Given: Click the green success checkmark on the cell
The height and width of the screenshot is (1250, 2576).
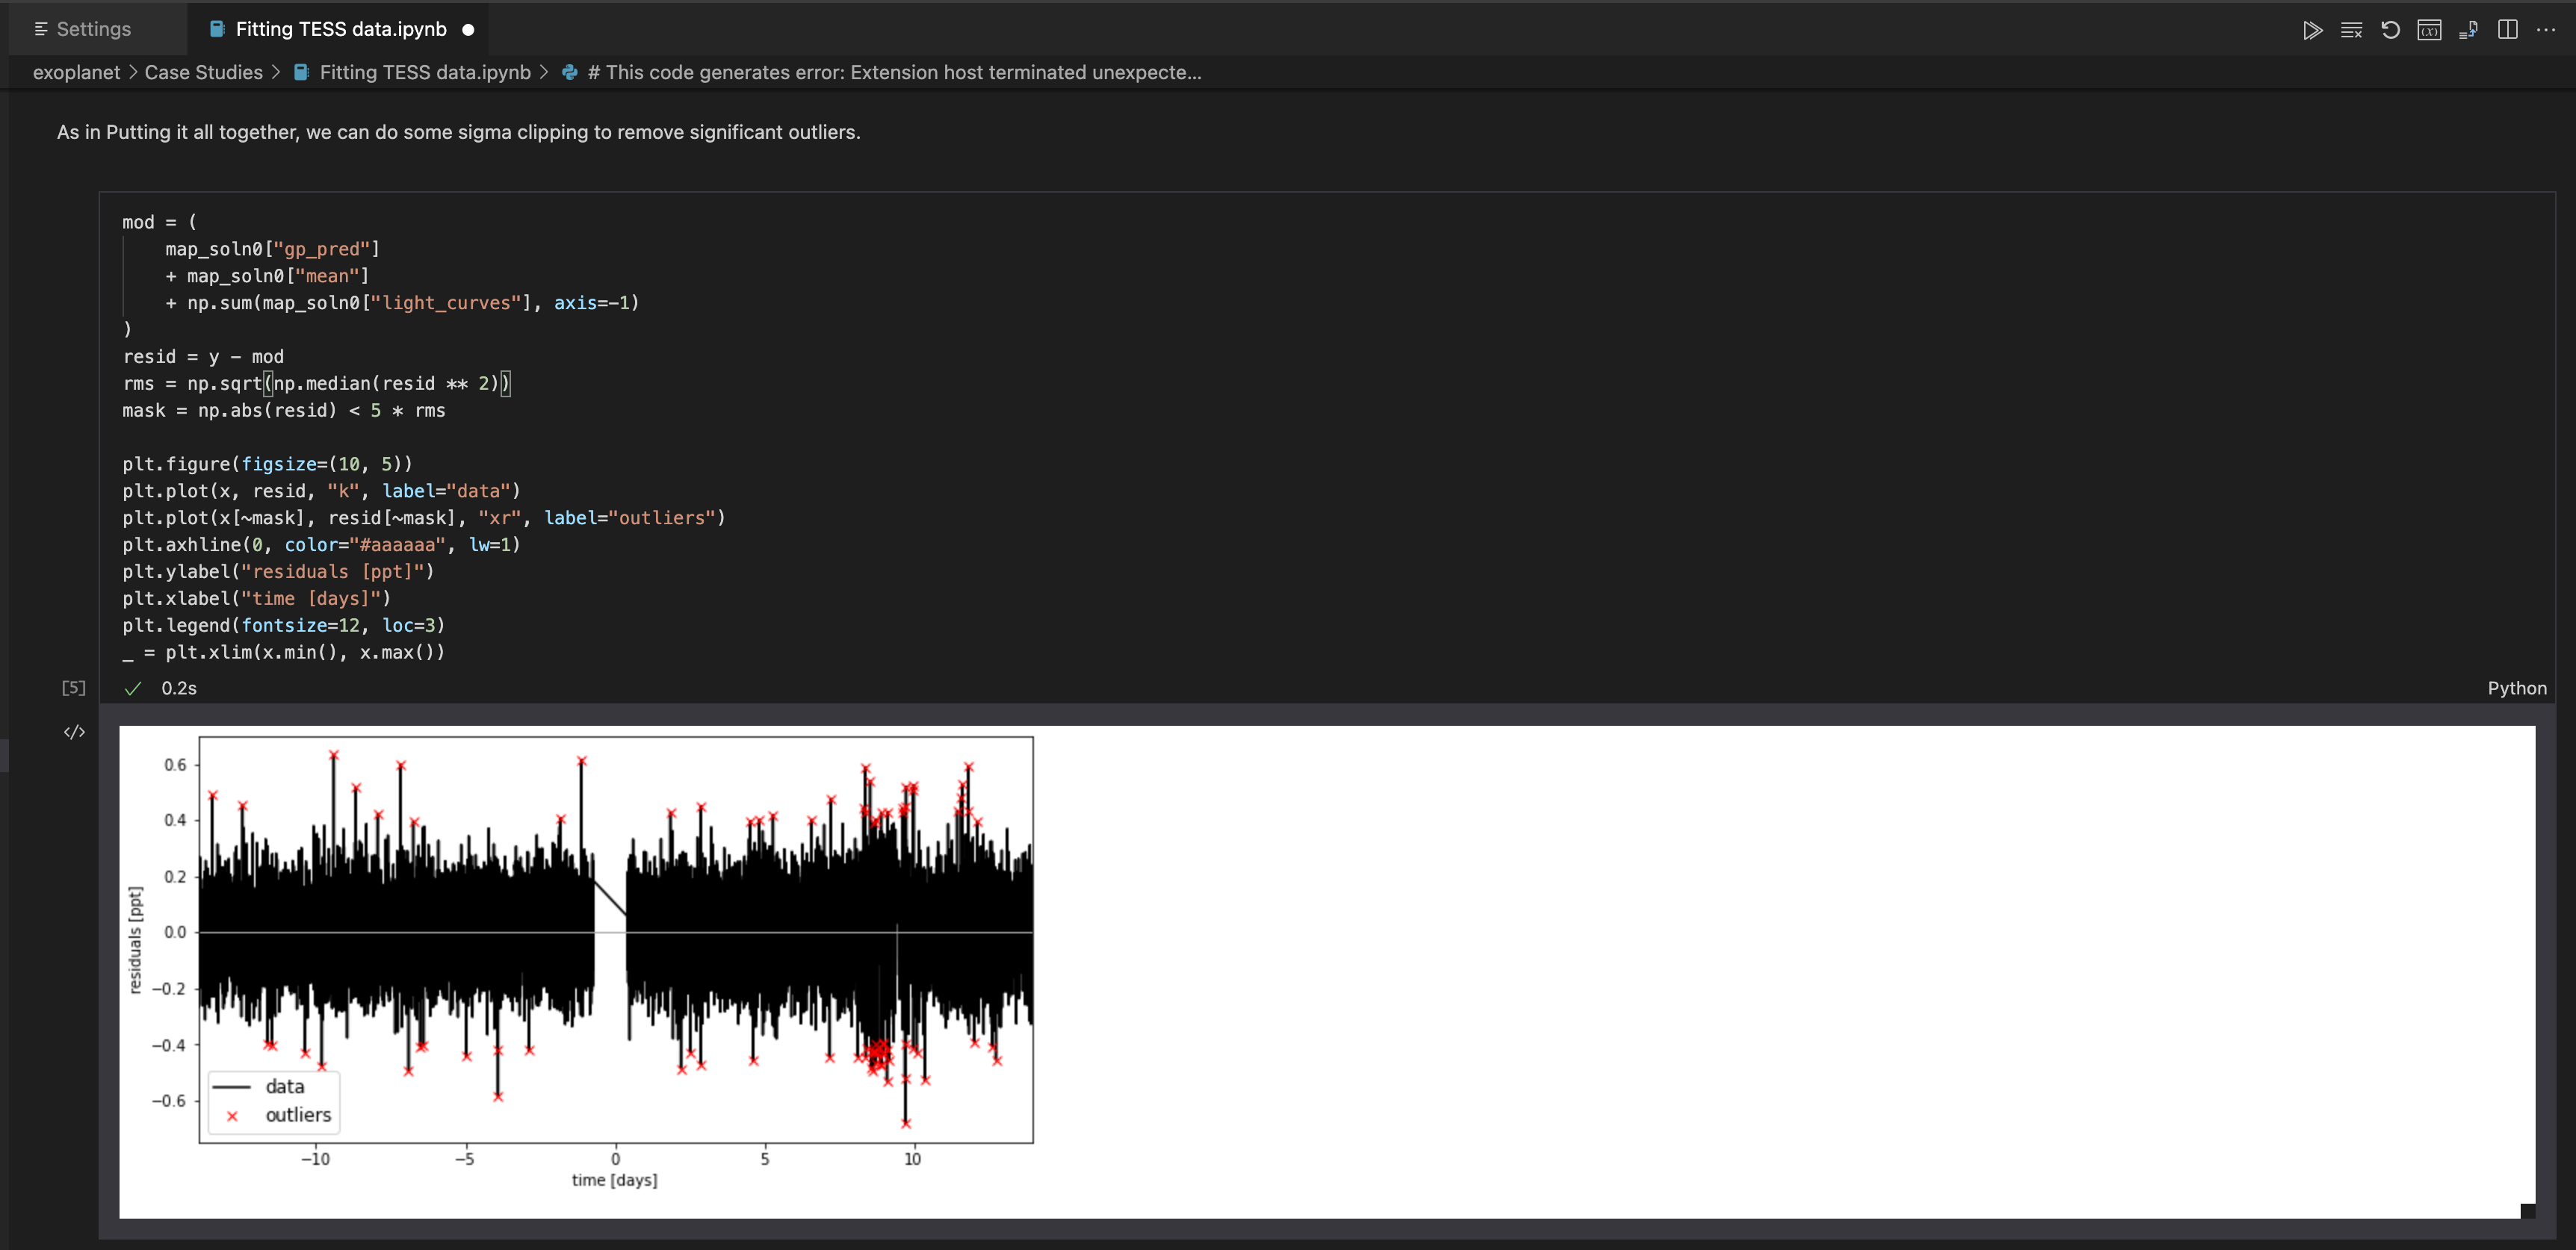Looking at the screenshot, I should (x=133, y=688).
